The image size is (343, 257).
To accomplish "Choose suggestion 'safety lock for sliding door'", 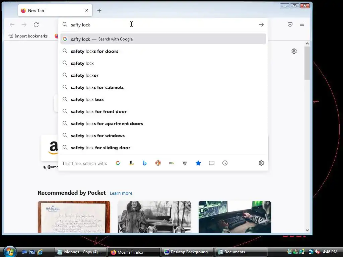I will pyautogui.click(x=163, y=148).
